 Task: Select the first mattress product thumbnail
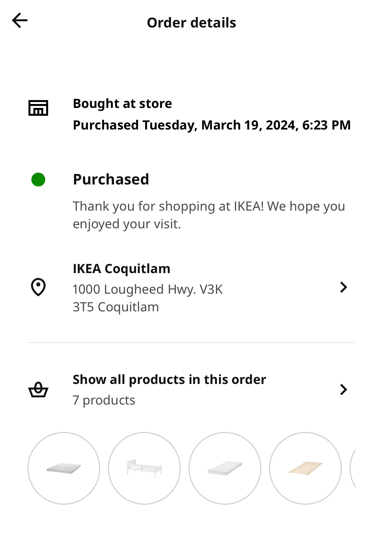point(64,468)
